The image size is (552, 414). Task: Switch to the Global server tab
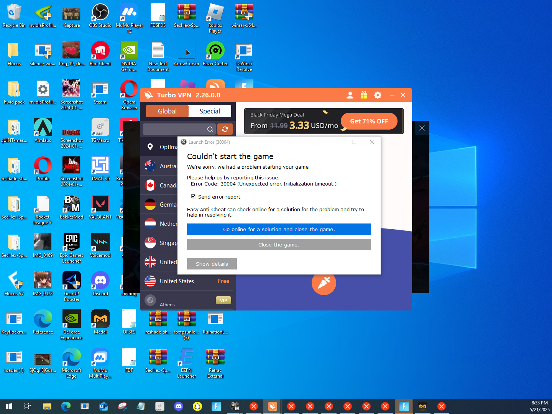[x=167, y=111]
